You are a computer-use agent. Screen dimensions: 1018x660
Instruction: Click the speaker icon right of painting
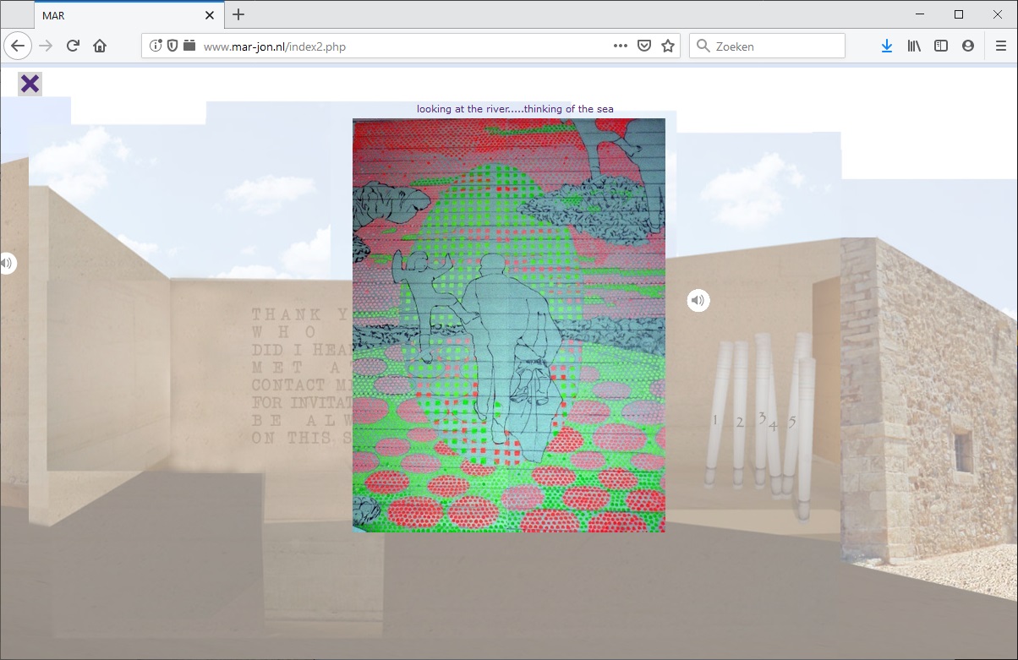[698, 300]
